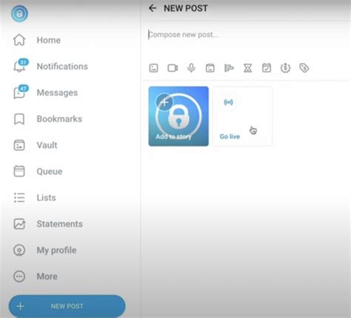Click the Add to story thumbnail
The height and width of the screenshot is (318, 351).
click(x=178, y=116)
